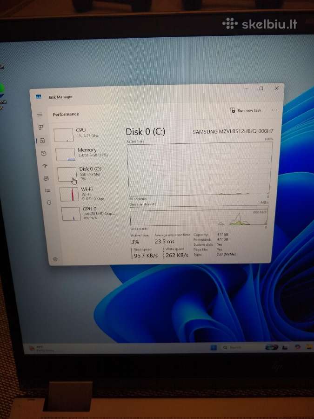Click the Active time graph area
Viewport: 314px width, 419px height.
tap(200, 169)
